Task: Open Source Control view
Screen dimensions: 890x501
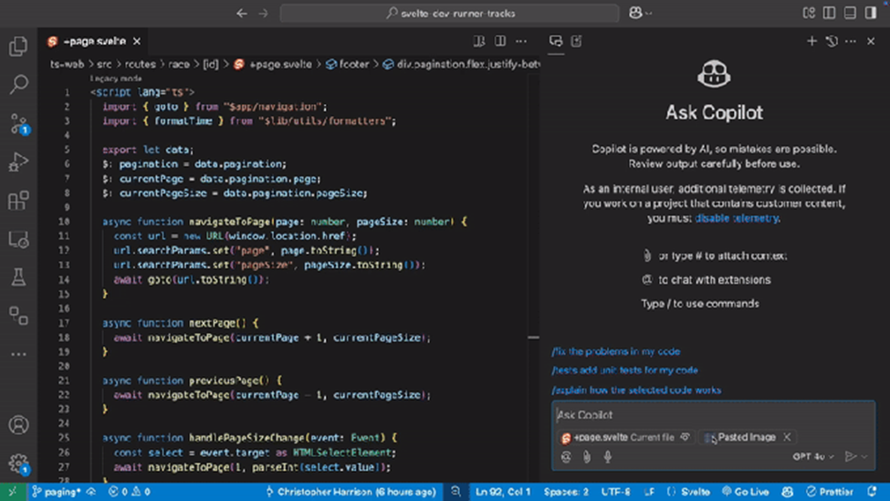Action: [x=18, y=124]
